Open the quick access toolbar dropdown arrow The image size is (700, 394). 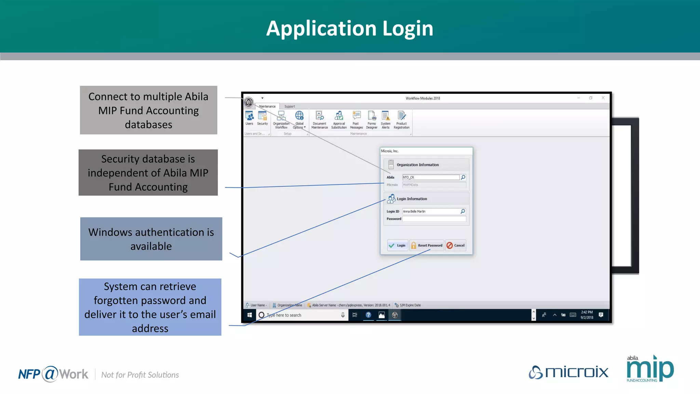(x=262, y=98)
